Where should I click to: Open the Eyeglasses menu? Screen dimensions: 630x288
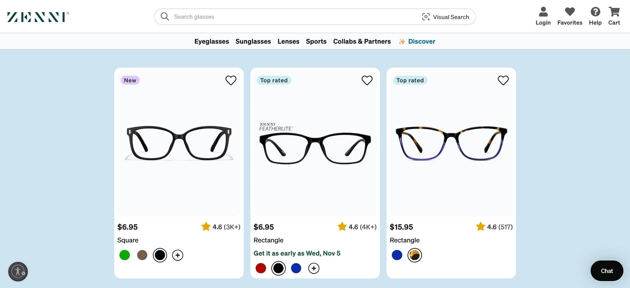click(212, 41)
